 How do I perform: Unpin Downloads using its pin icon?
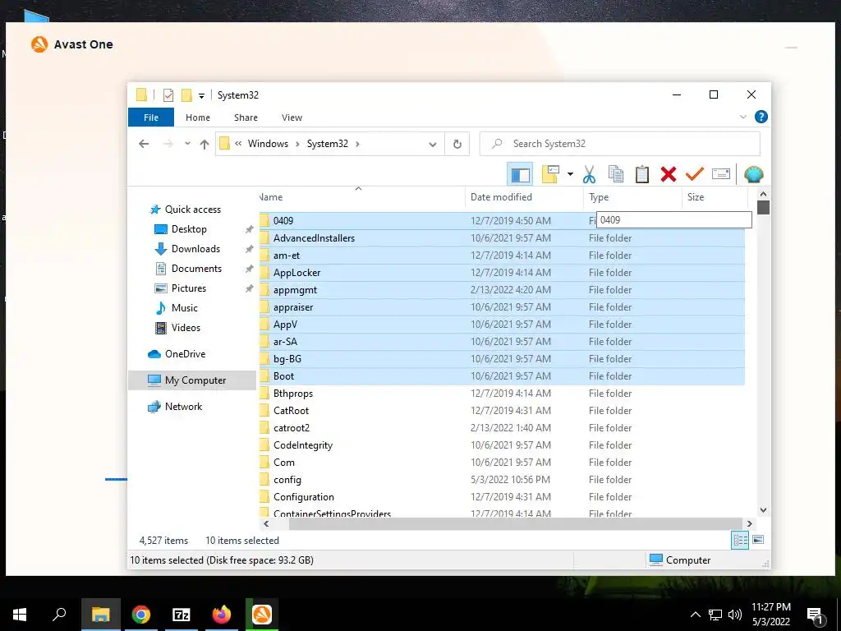249,249
